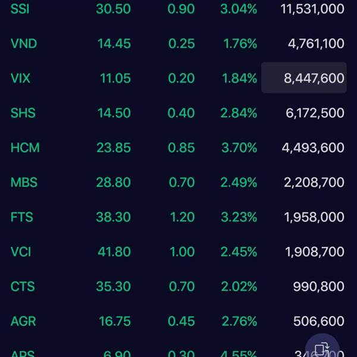The height and width of the screenshot is (357, 357).
Task: Tap the VCI ticker symbol
Action: (x=21, y=252)
